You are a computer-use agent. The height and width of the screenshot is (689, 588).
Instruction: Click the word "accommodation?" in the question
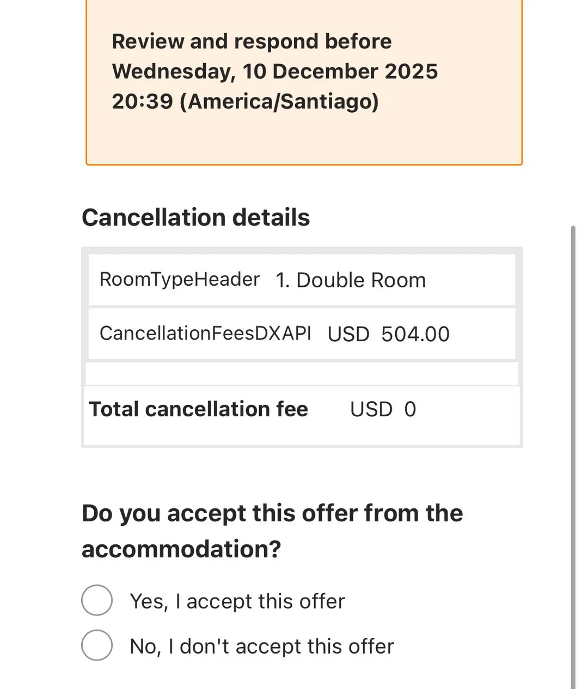(x=181, y=549)
